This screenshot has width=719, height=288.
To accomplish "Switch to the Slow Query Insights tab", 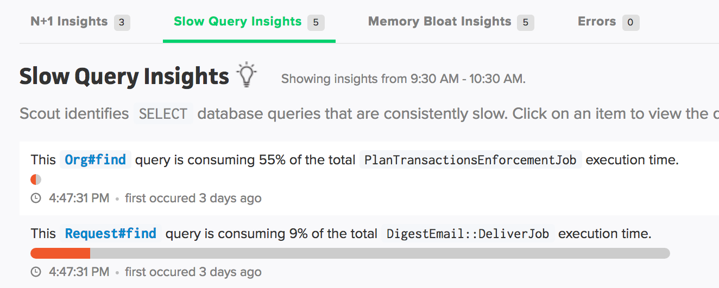I will (237, 22).
